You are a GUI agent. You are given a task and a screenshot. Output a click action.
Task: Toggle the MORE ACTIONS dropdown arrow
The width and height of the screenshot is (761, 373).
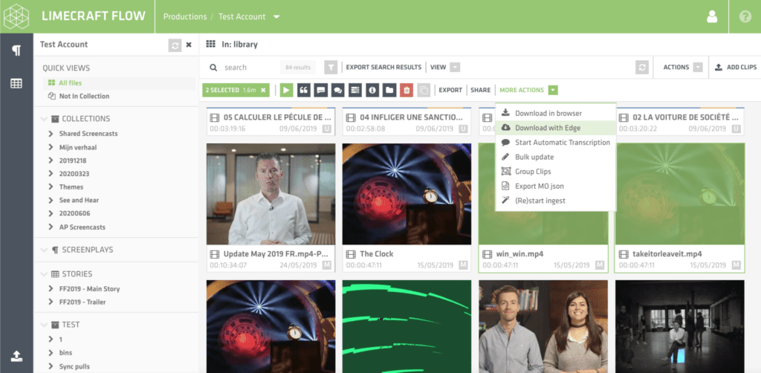(x=553, y=90)
